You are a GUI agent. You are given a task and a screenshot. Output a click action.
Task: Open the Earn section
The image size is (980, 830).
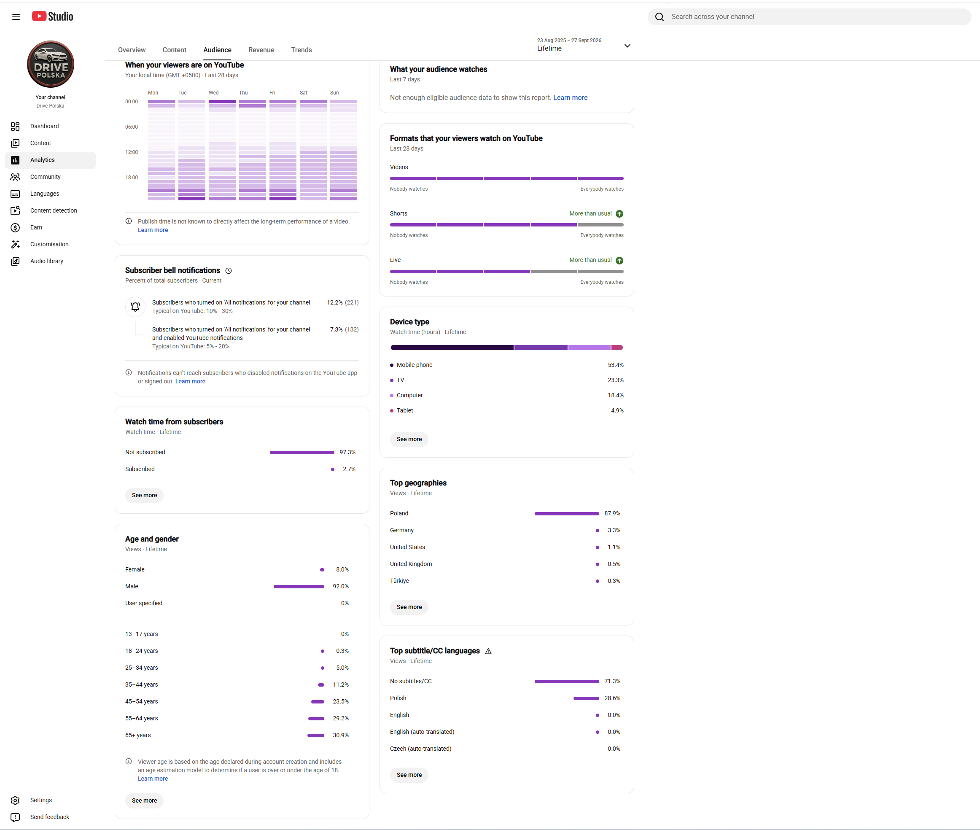coord(50,228)
